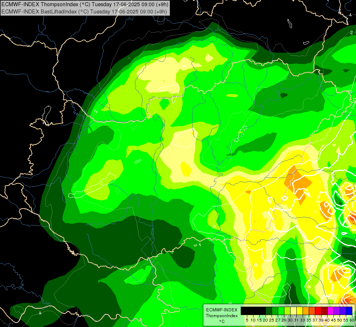Click the legend tick value 60
Viewport: 356px width, 327px height.
352,320
